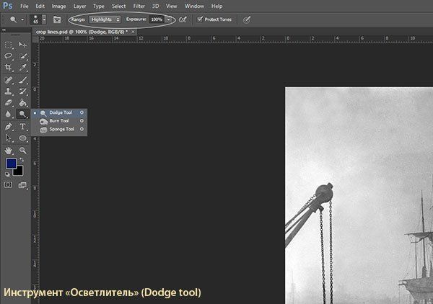Toggle tablet pressure controls size

247,19
